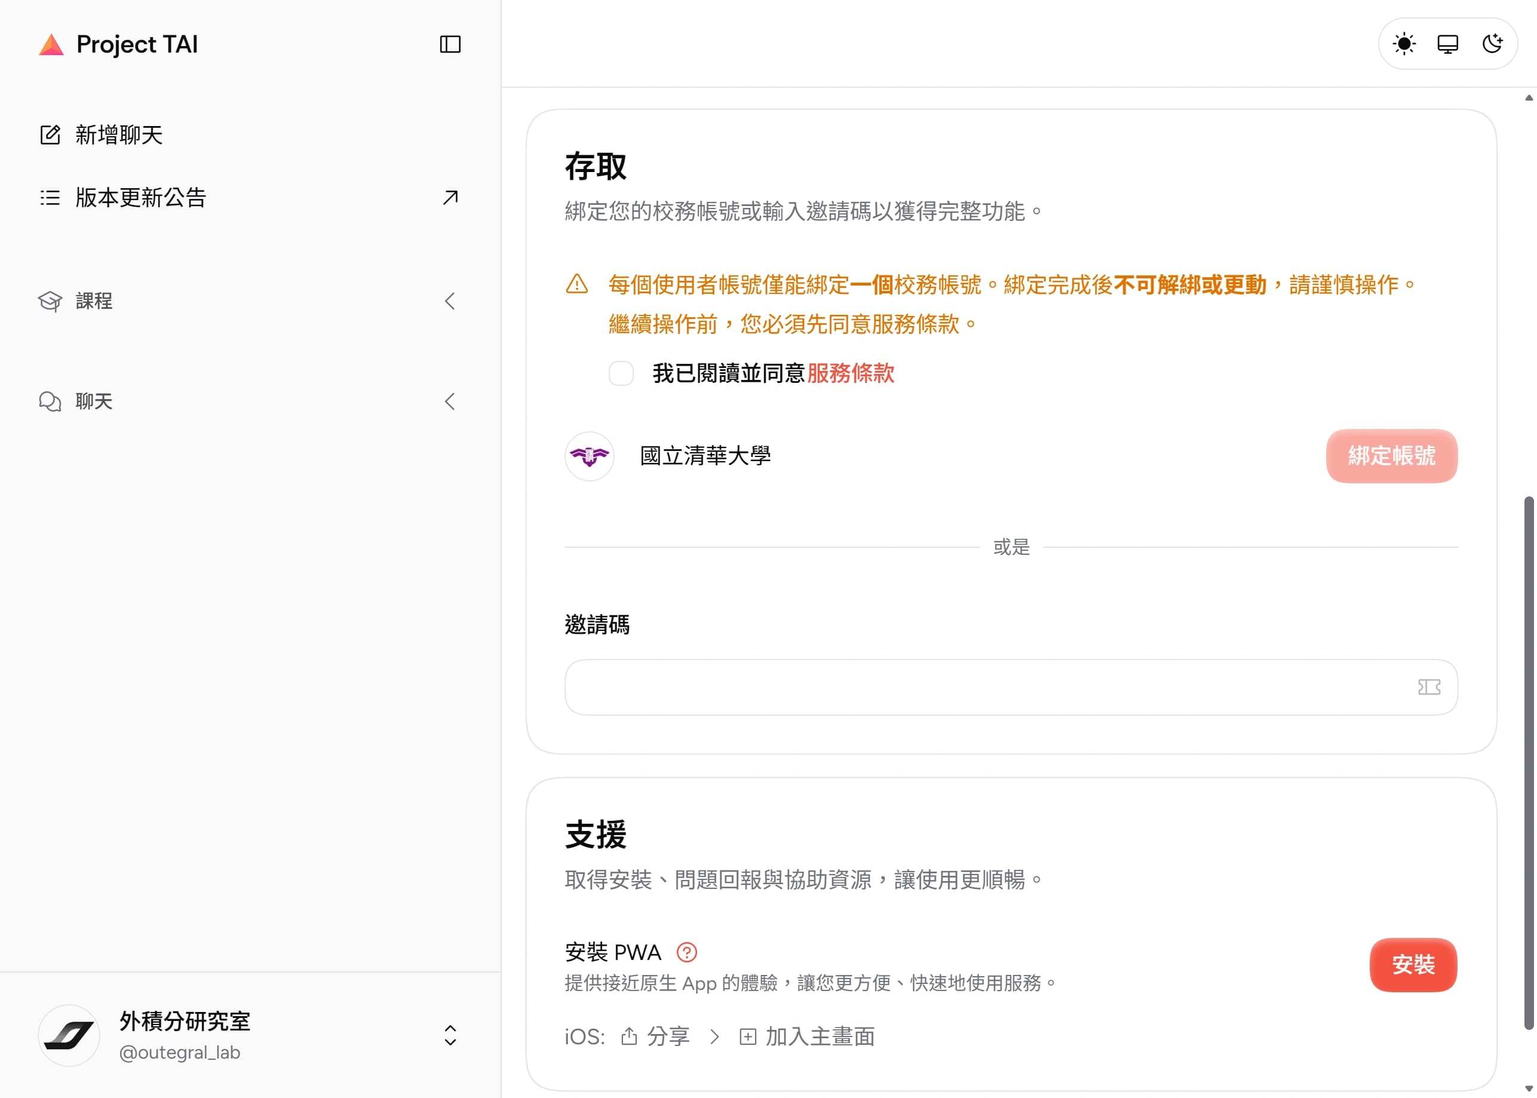This screenshot has width=1537, height=1098.
Task: Click @outegral_lab username
Action: 179,1053
